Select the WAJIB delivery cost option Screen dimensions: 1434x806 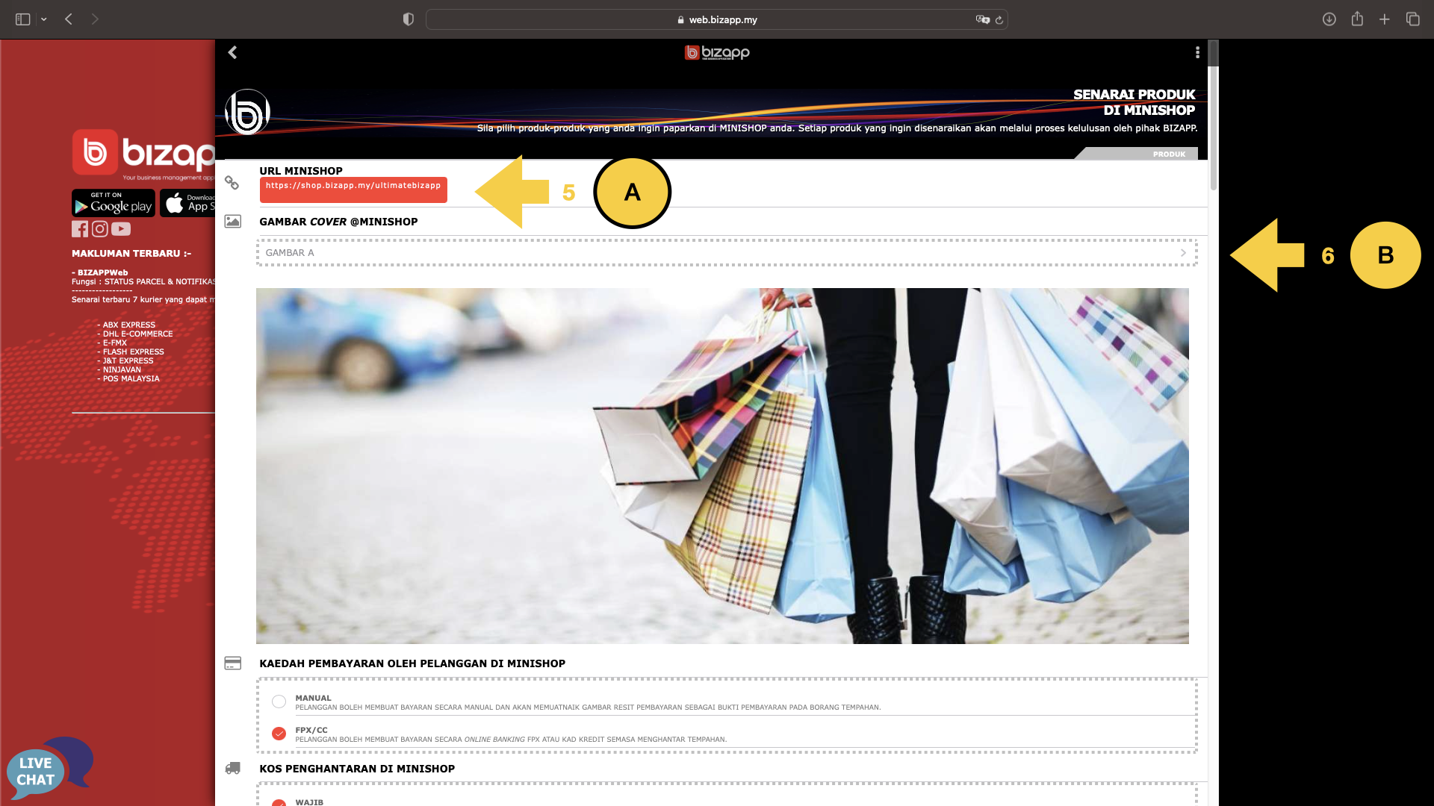click(279, 803)
